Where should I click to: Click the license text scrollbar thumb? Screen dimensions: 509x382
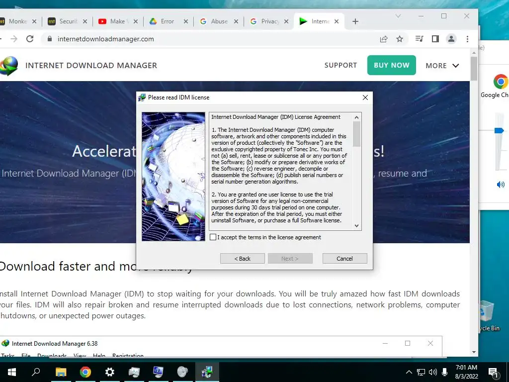pyautogui.click(x=356, y=134)
